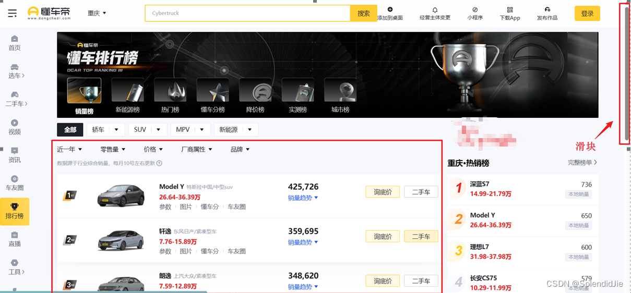Screen dimensions: 631x293
Task: Click the 懂车帝 logo
Action: click(x=49, y=13)
